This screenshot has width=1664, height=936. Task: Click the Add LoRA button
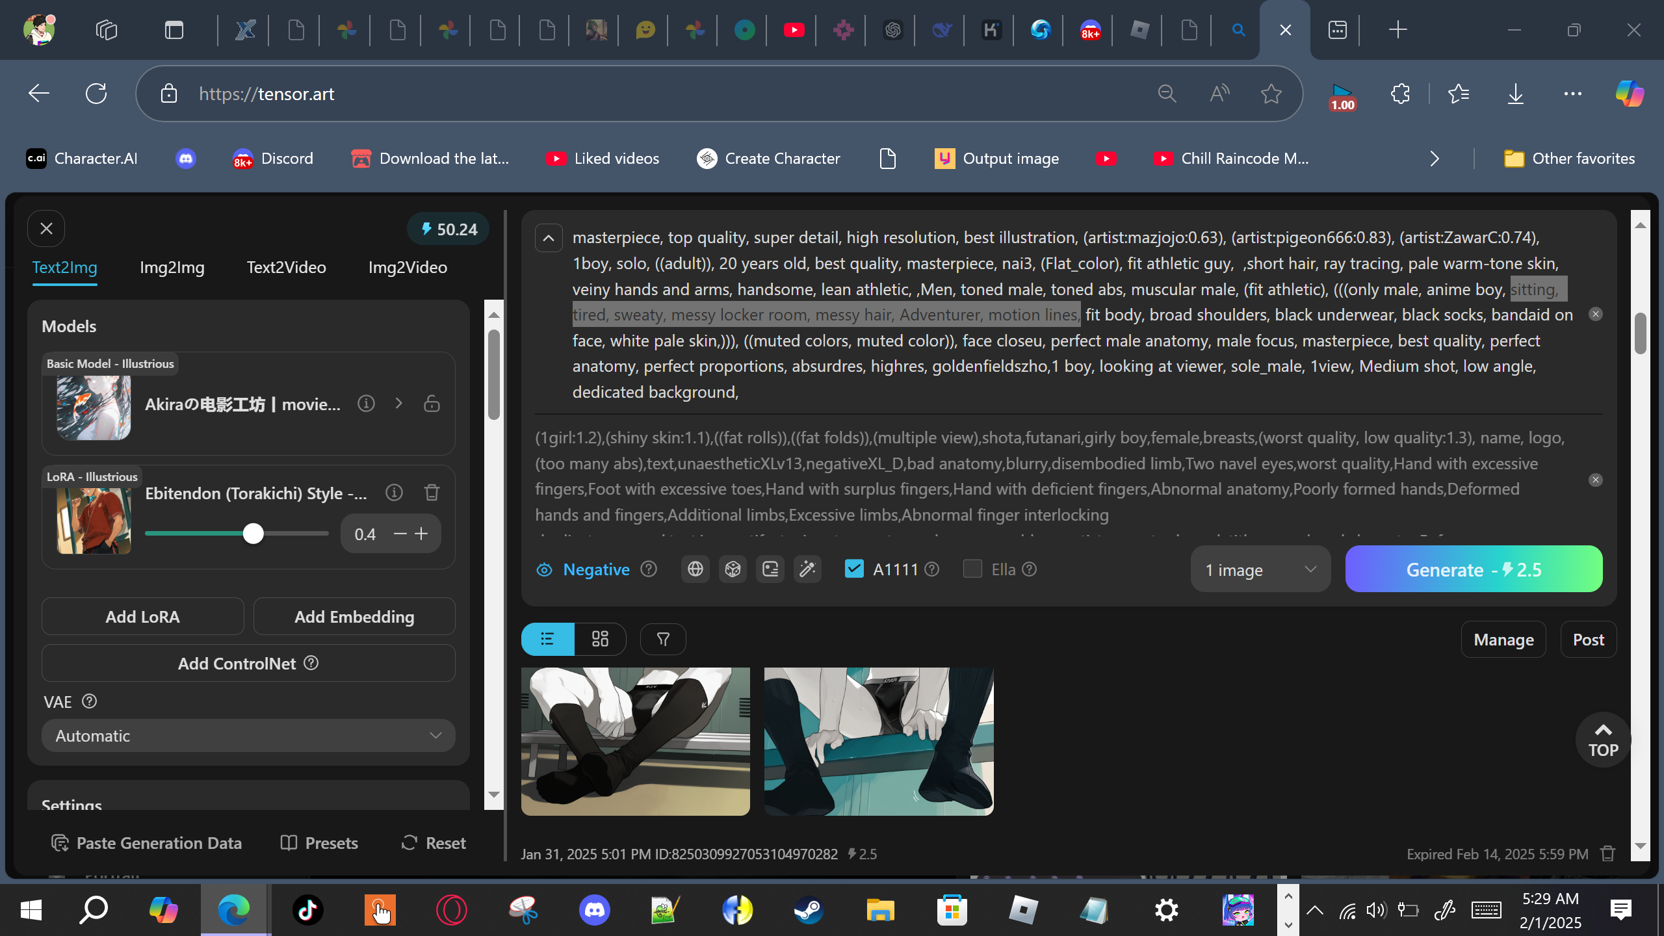click(143, 617)
